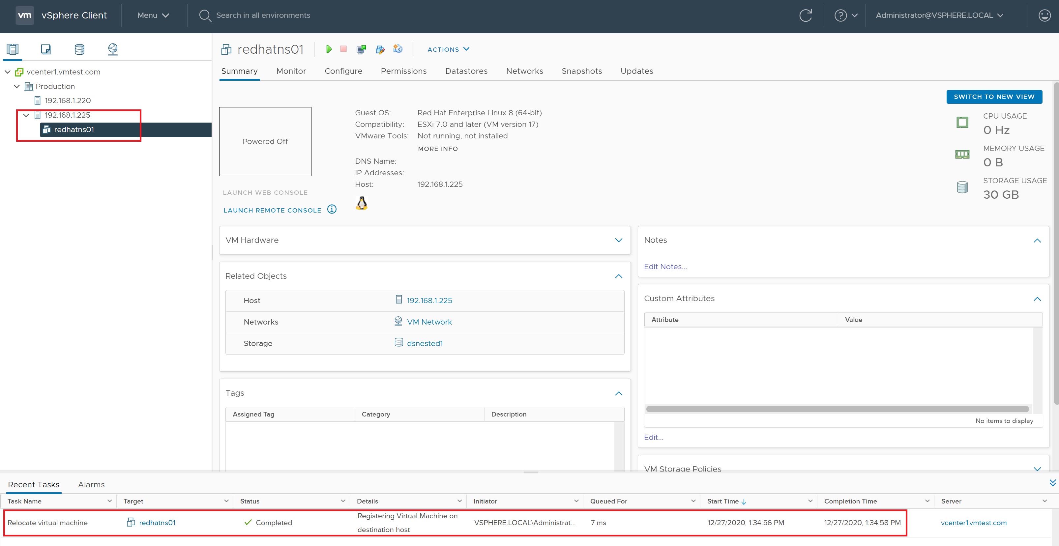Click Switch to New View button
This screenshot has width=1059, height=546.
[x=994, y=97]
